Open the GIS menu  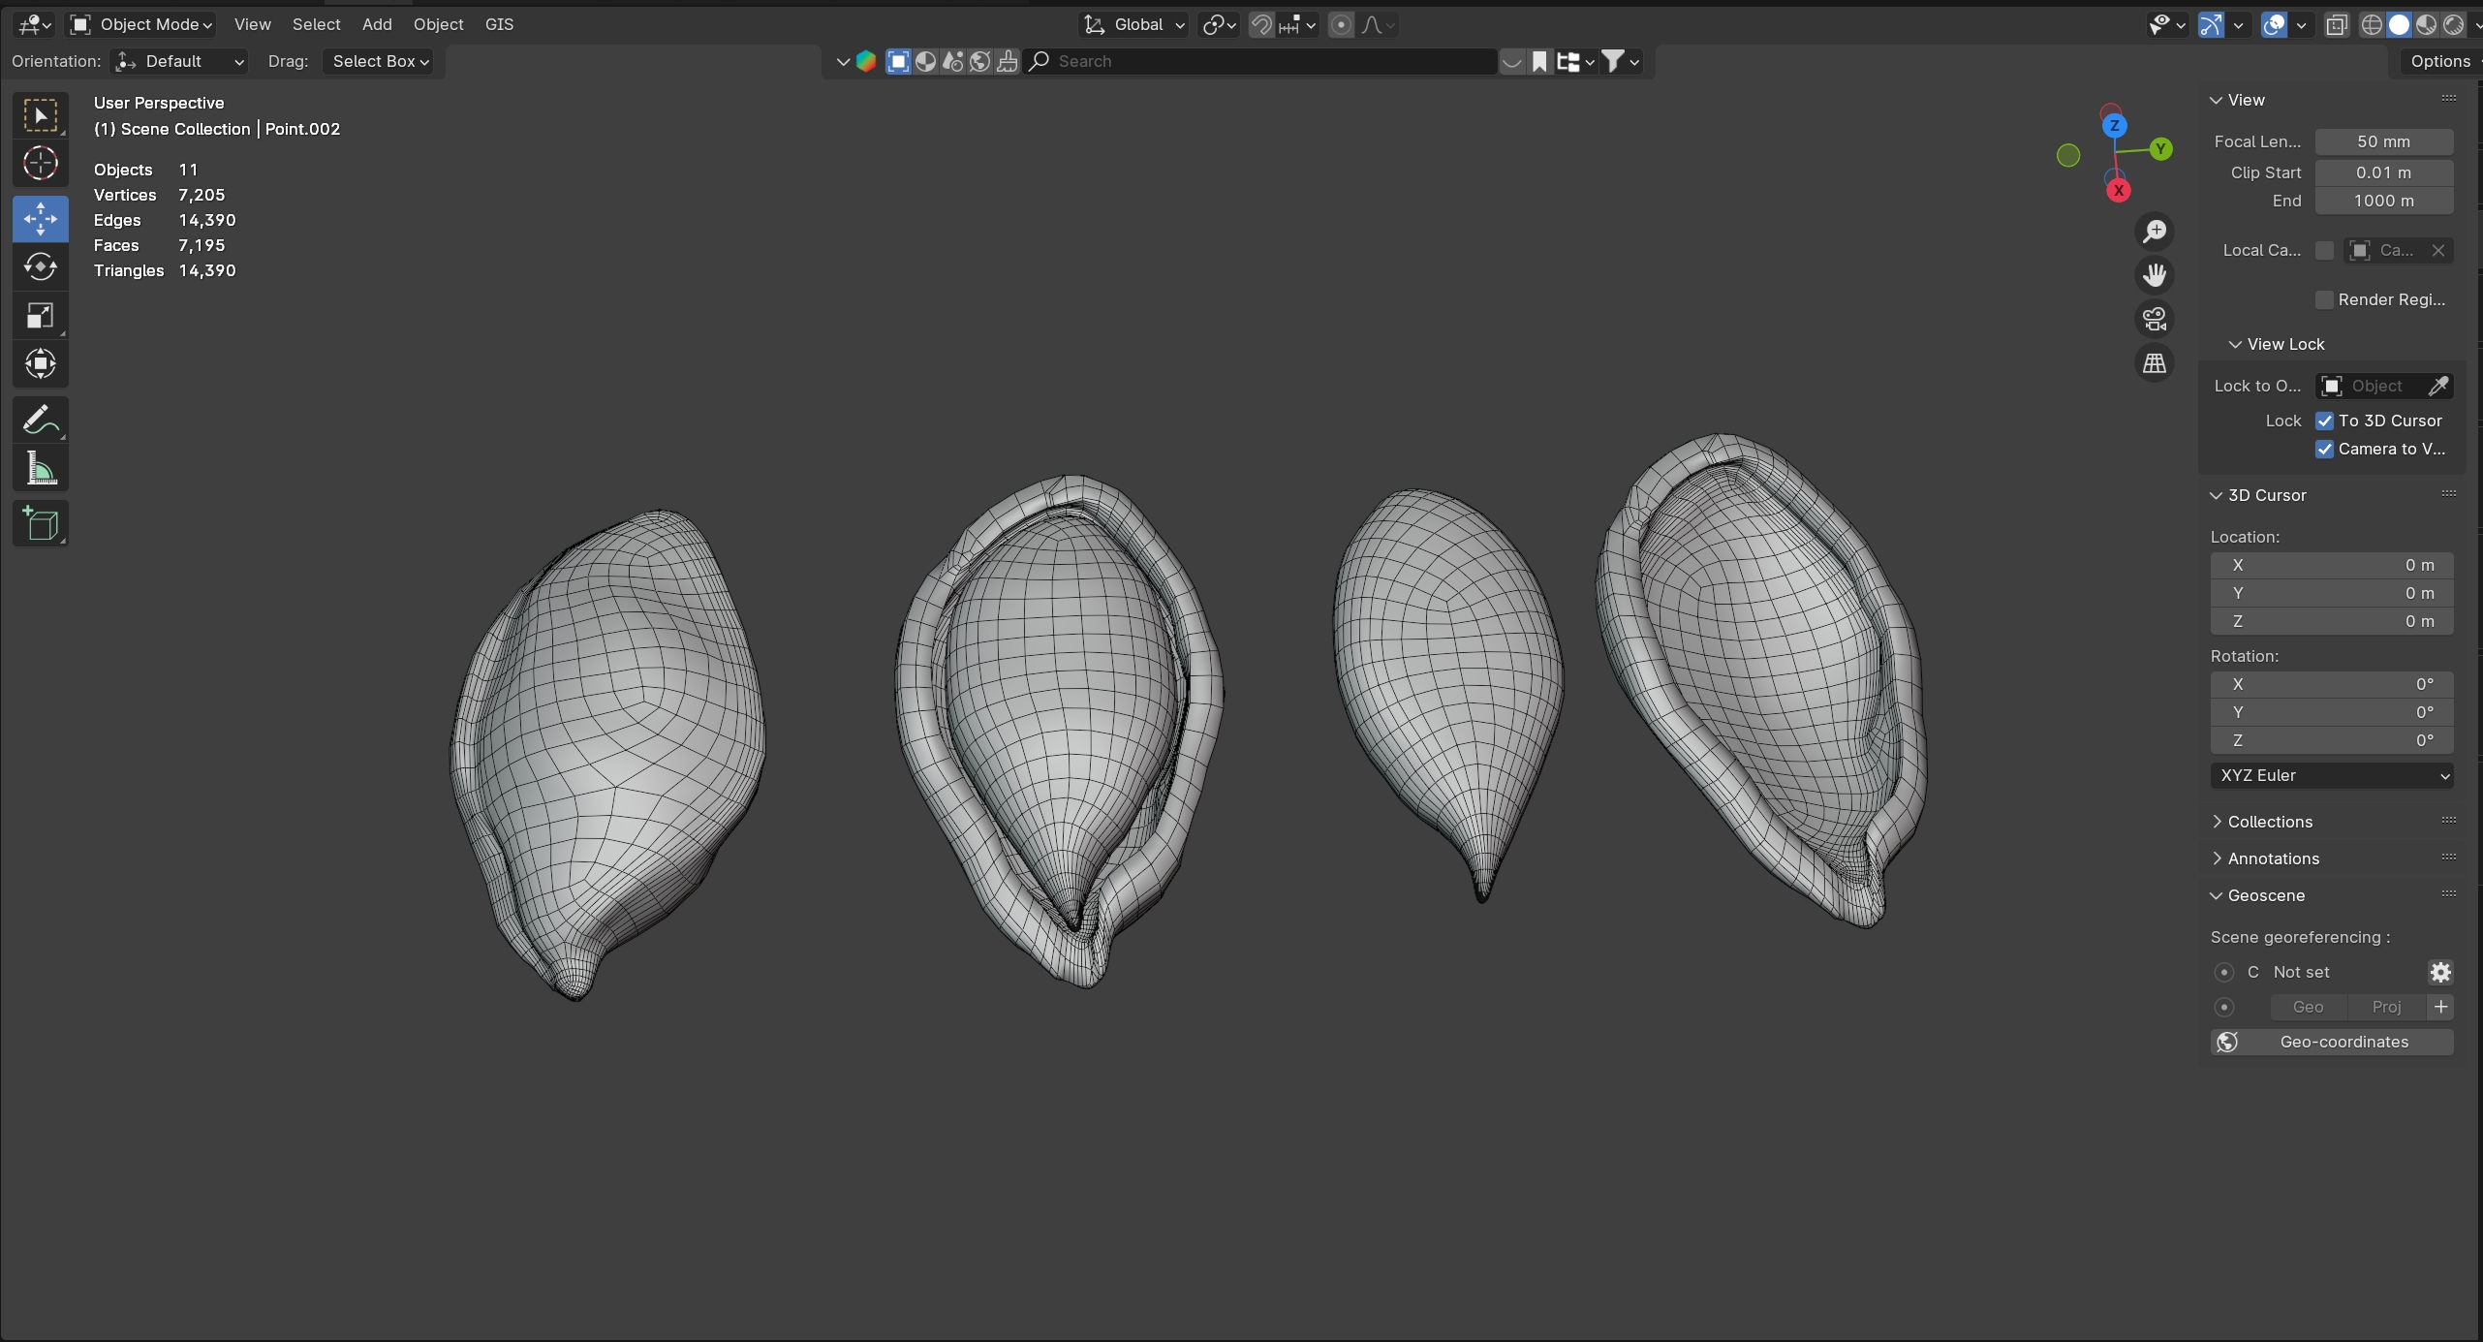pos(499,24)
